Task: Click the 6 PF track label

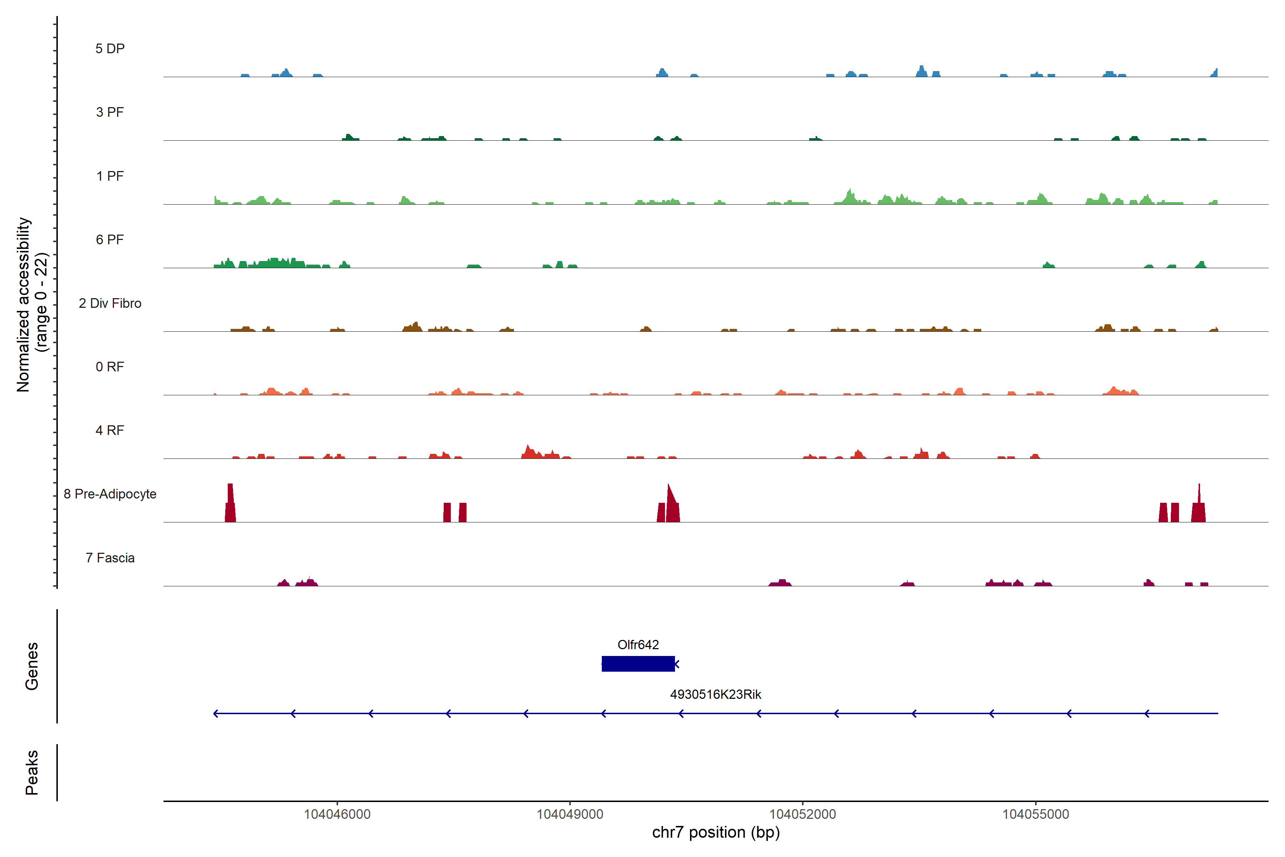Action: [110, 239]
